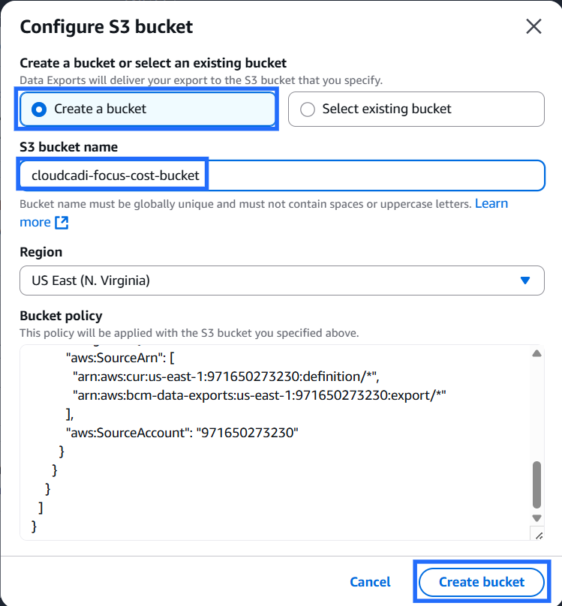Click the S3 bucket name field

(x=281, y=175)
